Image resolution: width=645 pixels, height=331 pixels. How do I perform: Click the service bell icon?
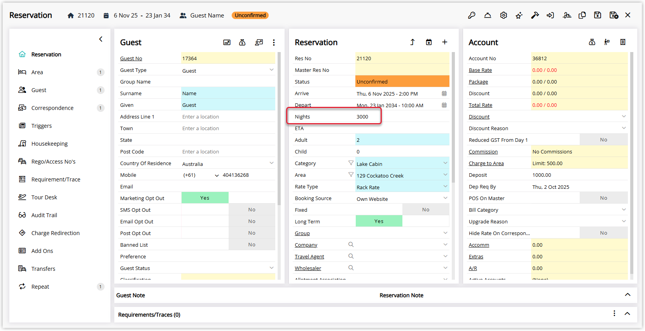pyautogui.click(x=488, y=15)
